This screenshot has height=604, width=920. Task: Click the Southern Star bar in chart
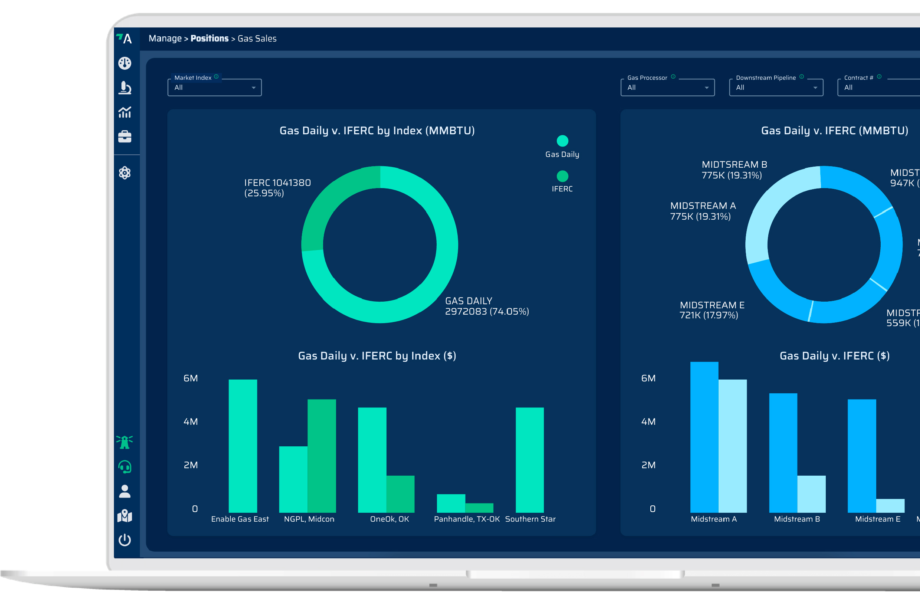pos(530,460)
